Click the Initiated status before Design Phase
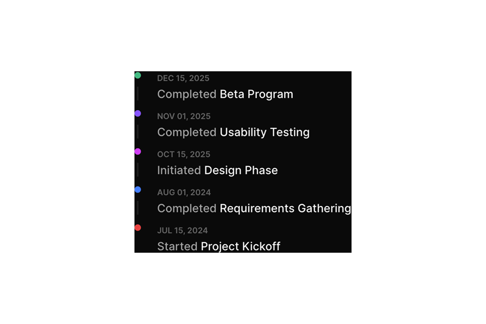 click(x=179, y=170)
